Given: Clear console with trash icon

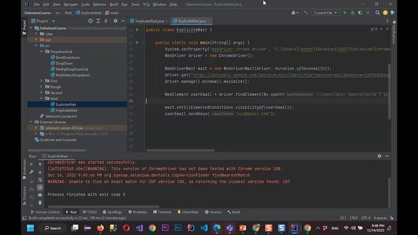Looking at the screenshot, I should (x=40, y=203).
